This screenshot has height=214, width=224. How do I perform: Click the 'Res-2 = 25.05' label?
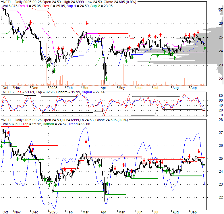click(x=54, y=6)
